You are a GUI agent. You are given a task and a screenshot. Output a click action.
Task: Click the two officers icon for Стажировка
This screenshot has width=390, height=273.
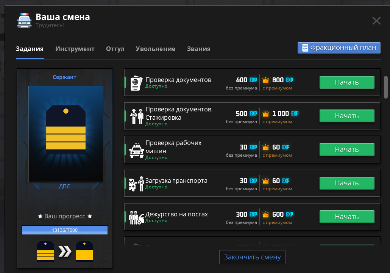click(x=137, y=116)
